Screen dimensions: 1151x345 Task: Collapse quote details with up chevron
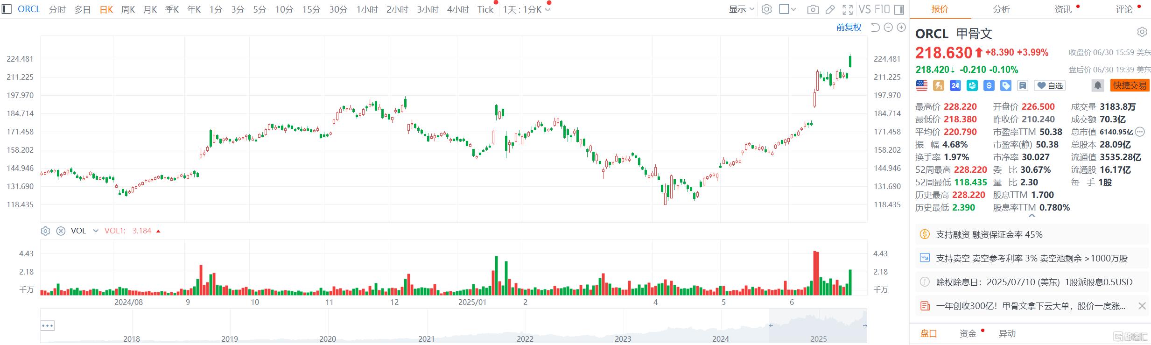point(1032,216)
